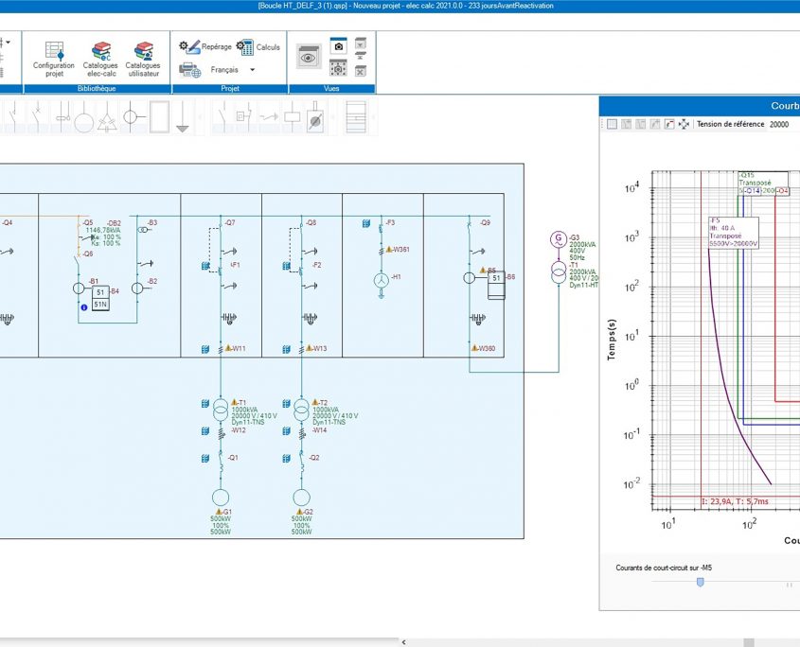Viewport: 800px width, 647px height.
Task: Select the rectangle enclosure symbol in palette
Action: coord(159,117)
